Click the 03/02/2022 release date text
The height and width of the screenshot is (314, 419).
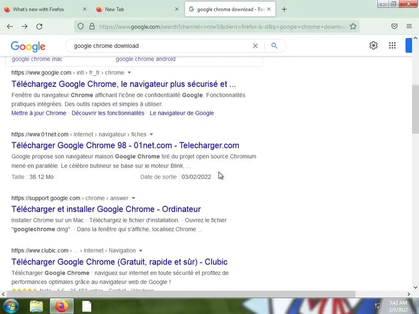(x=196, y=177)
